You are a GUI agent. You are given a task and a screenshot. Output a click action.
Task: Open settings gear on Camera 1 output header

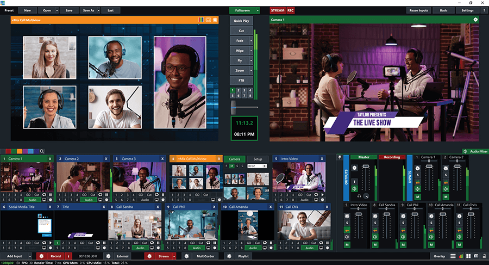tap(476, 20)
